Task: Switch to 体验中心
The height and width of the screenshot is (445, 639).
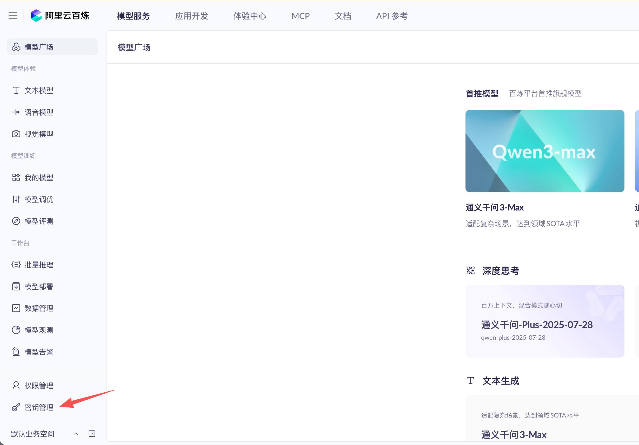Action: [250, 16]
